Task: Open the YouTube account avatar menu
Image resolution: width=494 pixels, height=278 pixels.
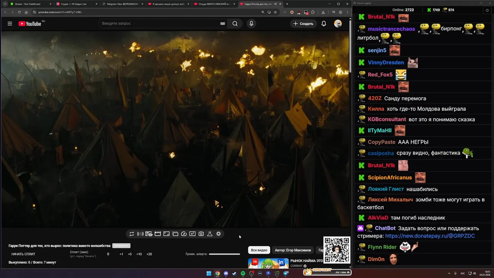Action: tap(338, 24)
